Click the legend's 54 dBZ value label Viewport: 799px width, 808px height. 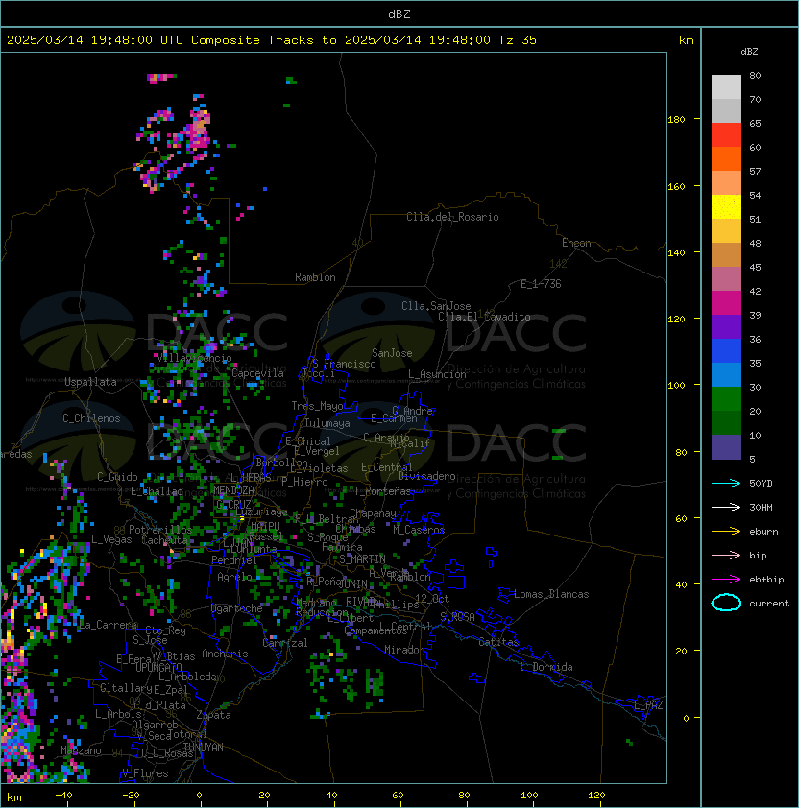[755, 195]
